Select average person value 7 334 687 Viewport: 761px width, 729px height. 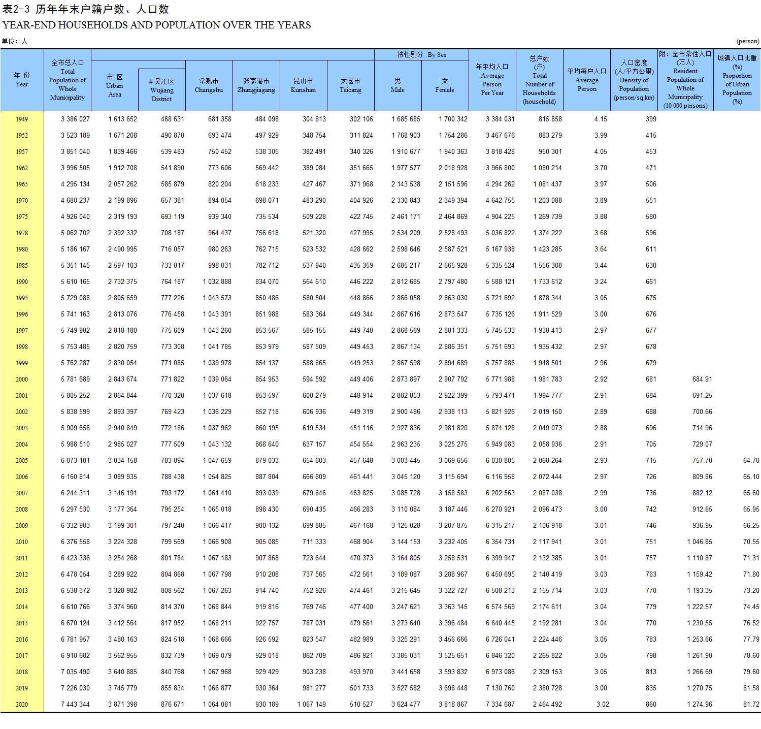point(500,704)
